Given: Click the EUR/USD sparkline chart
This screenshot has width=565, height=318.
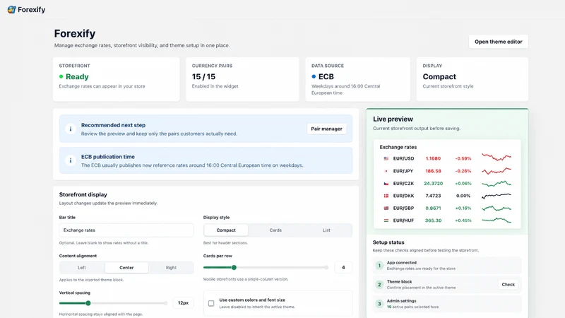Looking at the screenshot, I should (x=496, y=157).
